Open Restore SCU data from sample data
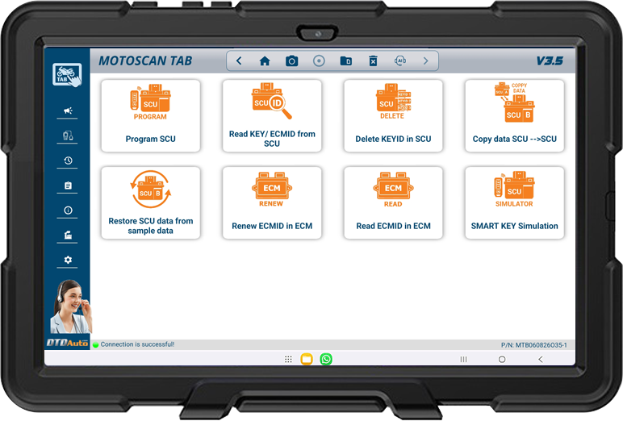623x421 pixels. [151, 202]
